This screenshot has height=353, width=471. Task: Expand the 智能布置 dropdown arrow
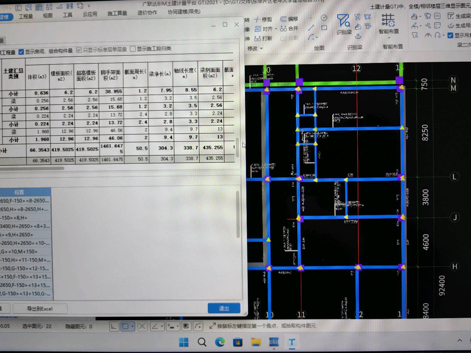pos(389,38)
